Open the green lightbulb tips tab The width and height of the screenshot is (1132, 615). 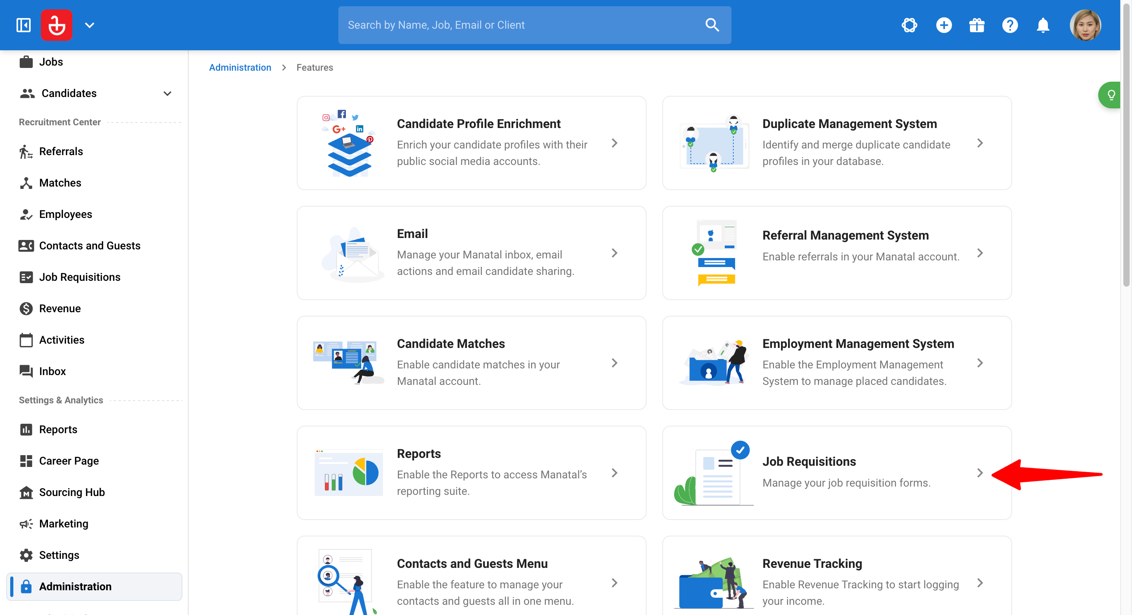pyautogui.click(x=1110, y=95)
